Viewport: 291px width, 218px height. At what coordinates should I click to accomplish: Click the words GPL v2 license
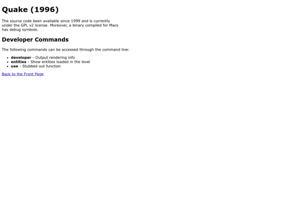tap(34, 25)
